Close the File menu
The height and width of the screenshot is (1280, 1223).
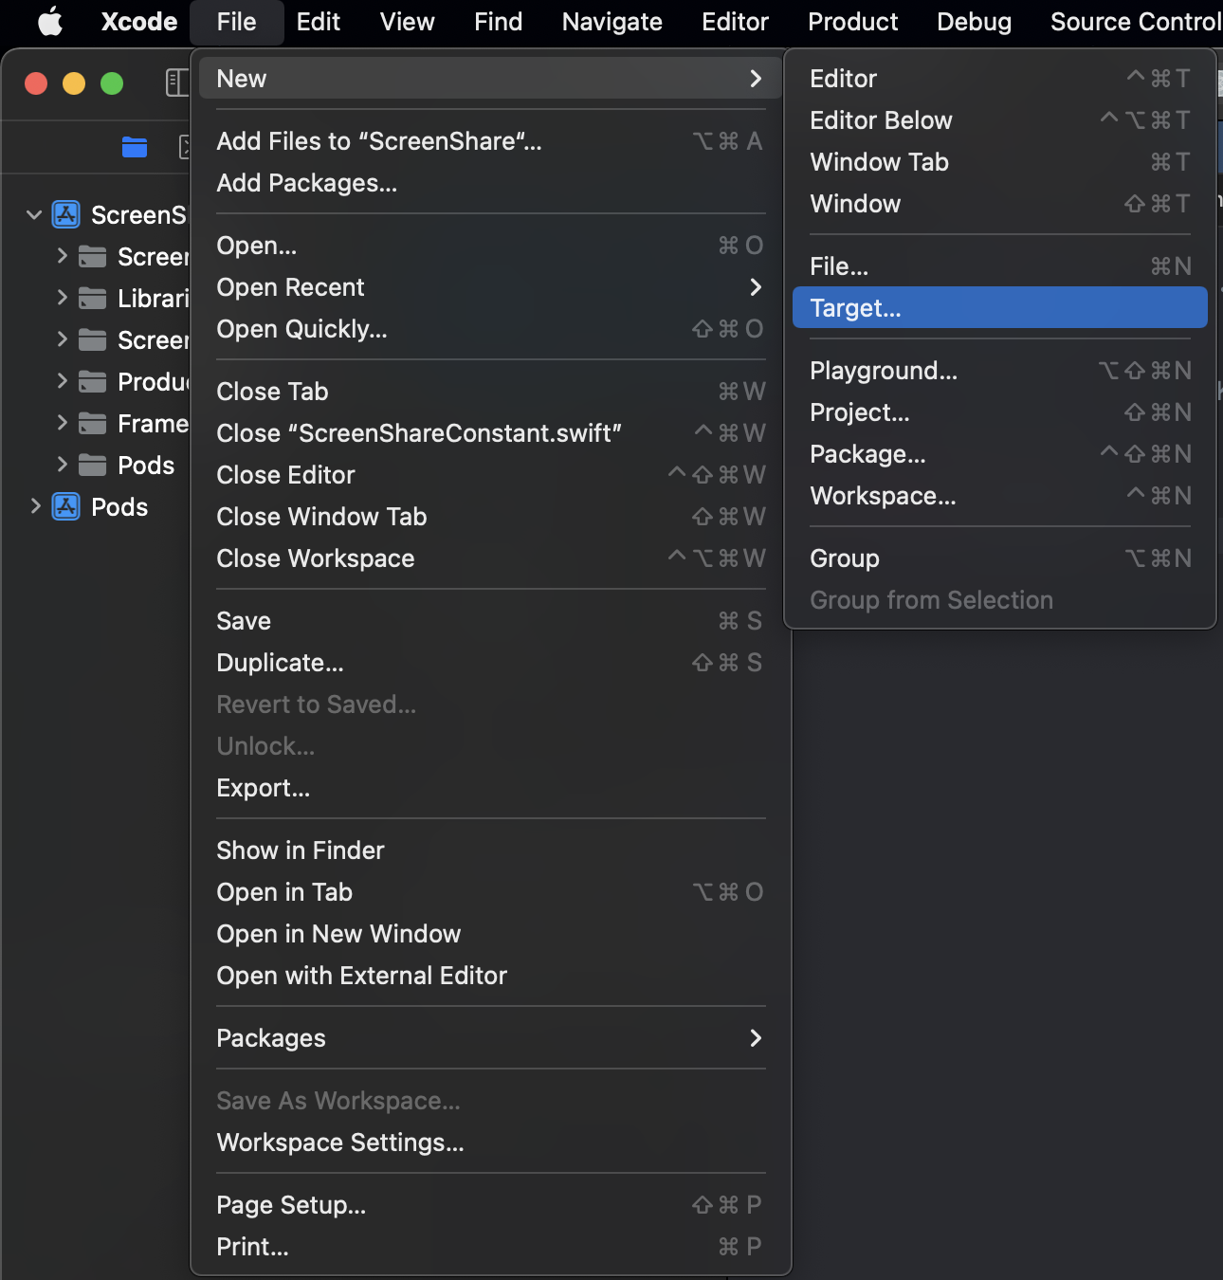[236, 21]
